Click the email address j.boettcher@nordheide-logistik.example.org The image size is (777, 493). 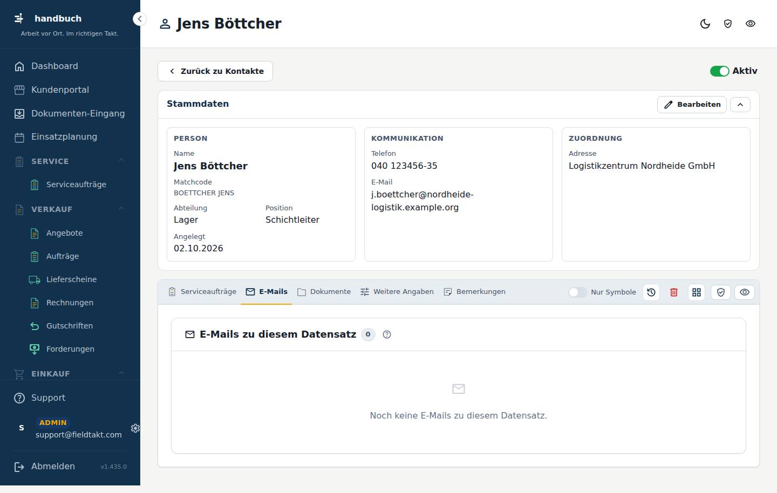tap(422, 201)
